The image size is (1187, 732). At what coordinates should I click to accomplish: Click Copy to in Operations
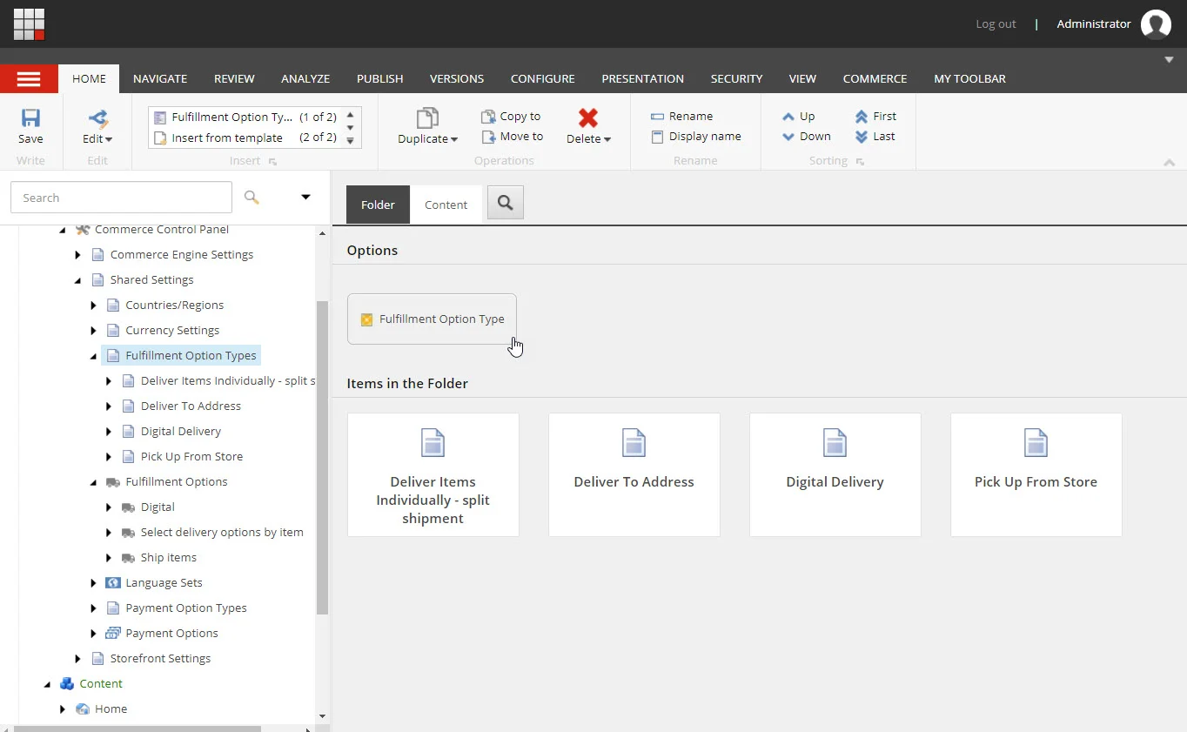511,116
